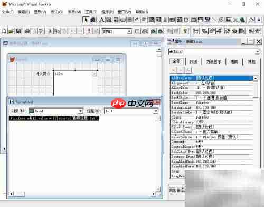Click the Form Builder toolbar icon
The height and width of the screenshot is (207, 264).
(251, 31)
